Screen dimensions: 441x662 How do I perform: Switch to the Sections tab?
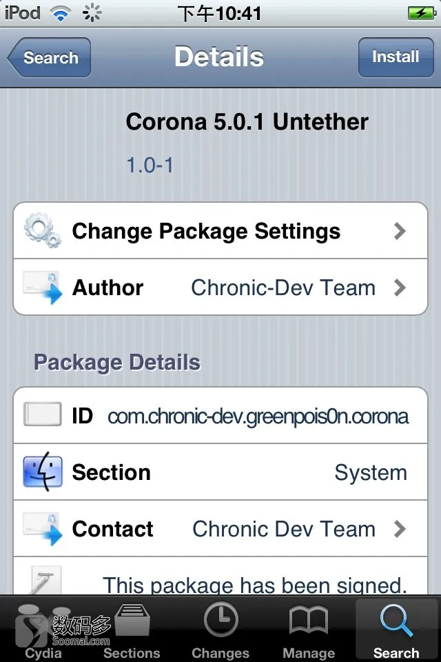132,630
